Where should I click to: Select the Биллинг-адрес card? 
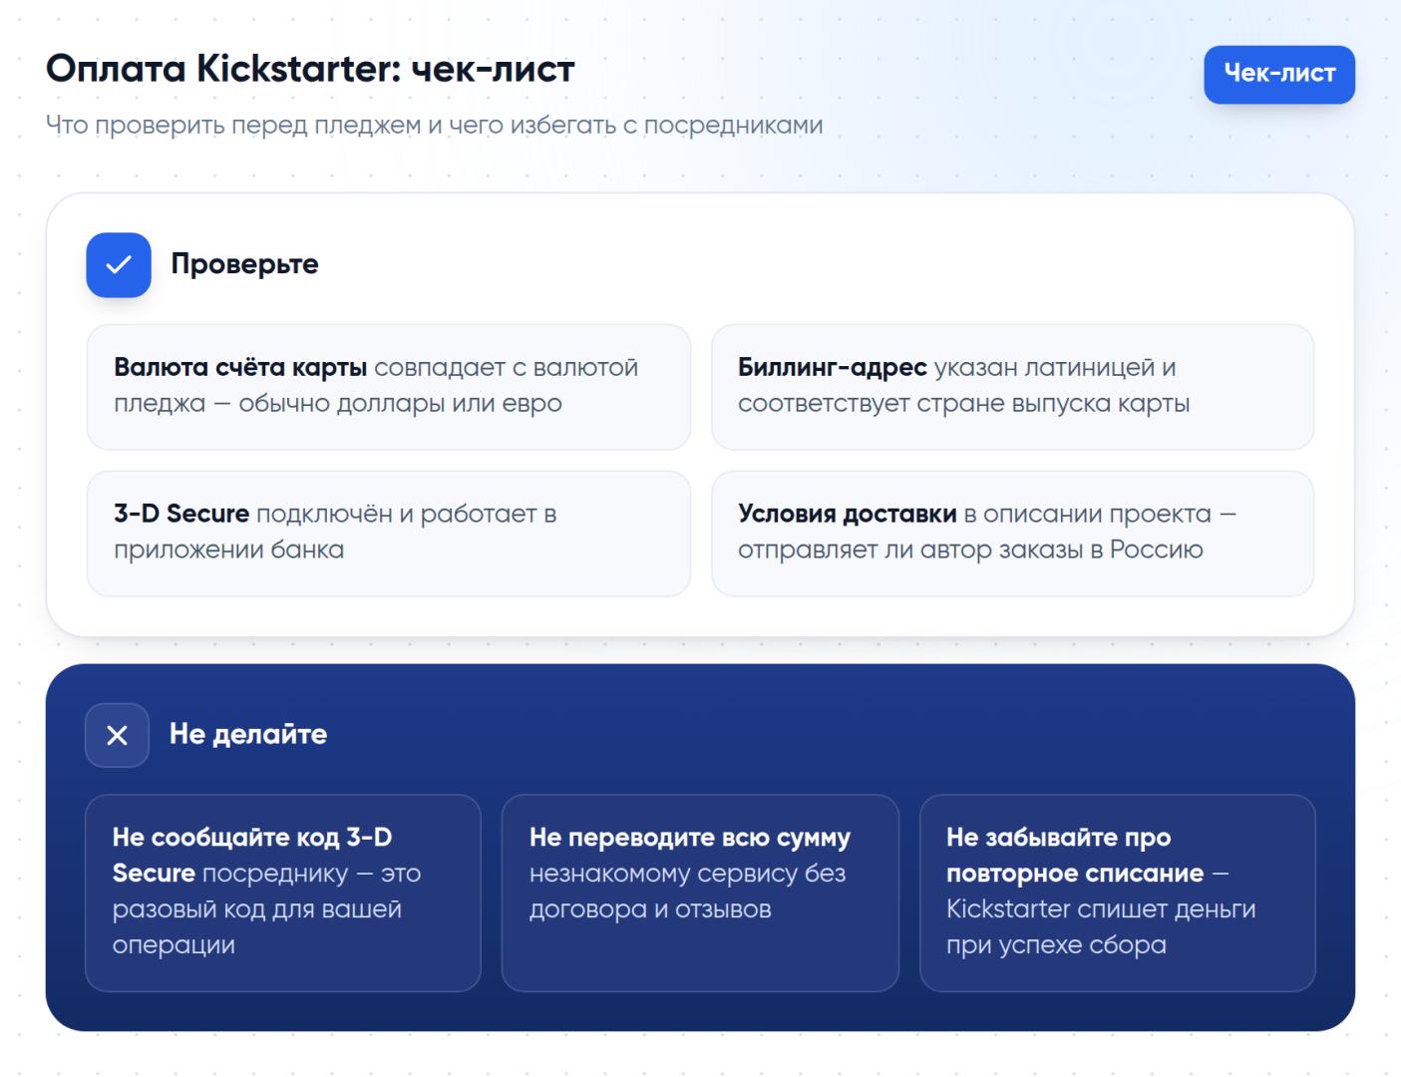(1012, 387)
